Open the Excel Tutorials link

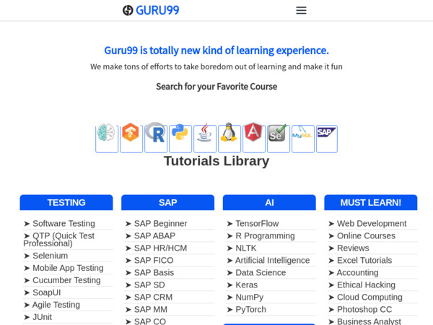(364, 260)
